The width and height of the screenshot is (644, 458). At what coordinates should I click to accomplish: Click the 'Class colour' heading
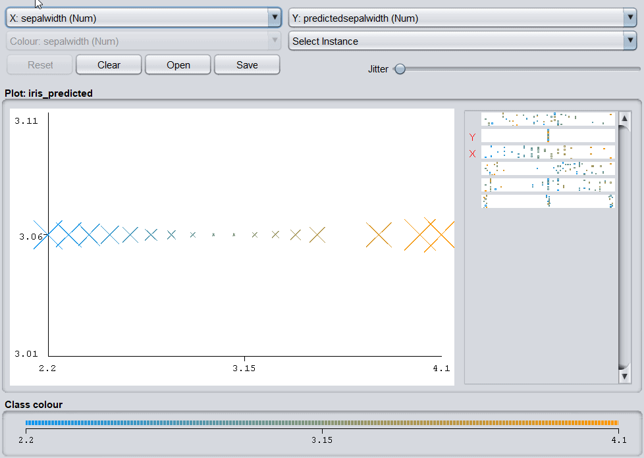point(34,404)
